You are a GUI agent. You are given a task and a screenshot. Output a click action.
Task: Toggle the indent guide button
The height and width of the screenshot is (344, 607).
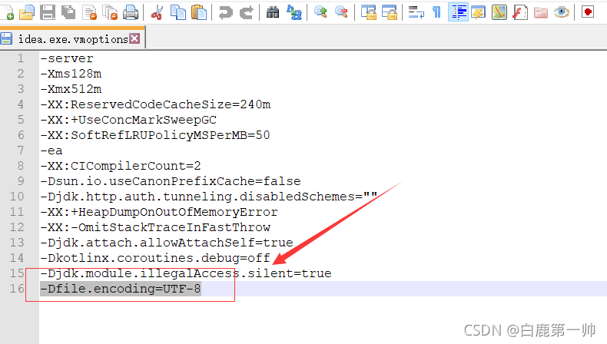click(x=458, y=12)
